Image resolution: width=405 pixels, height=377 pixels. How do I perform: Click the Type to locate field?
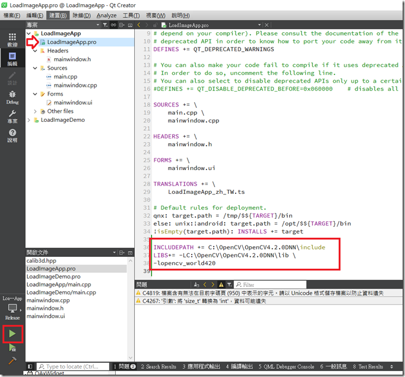click(x=73, y=367)
